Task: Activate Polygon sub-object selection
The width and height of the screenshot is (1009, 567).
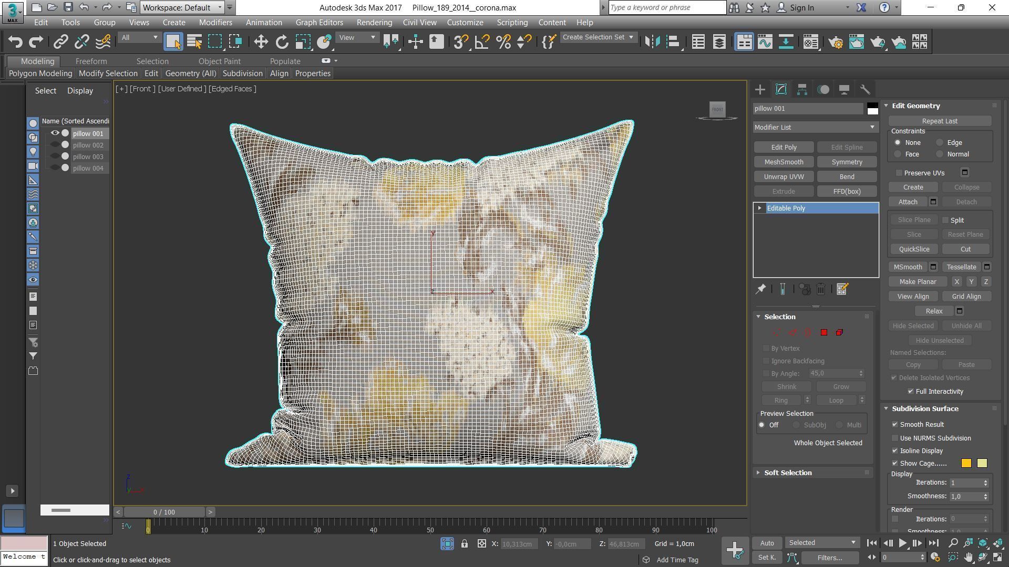Action: coord(824,332)
